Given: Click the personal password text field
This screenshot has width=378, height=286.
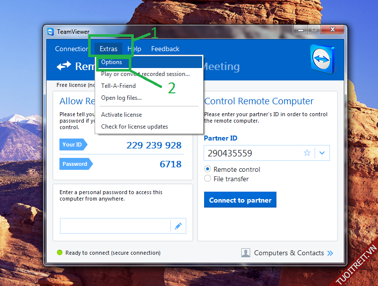Looking at the screenshot, I should coord(115,226).
